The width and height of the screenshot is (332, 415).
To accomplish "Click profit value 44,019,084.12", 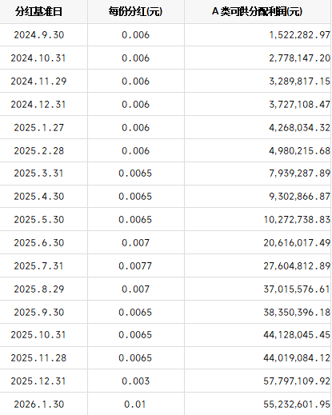I will [297, 358].
